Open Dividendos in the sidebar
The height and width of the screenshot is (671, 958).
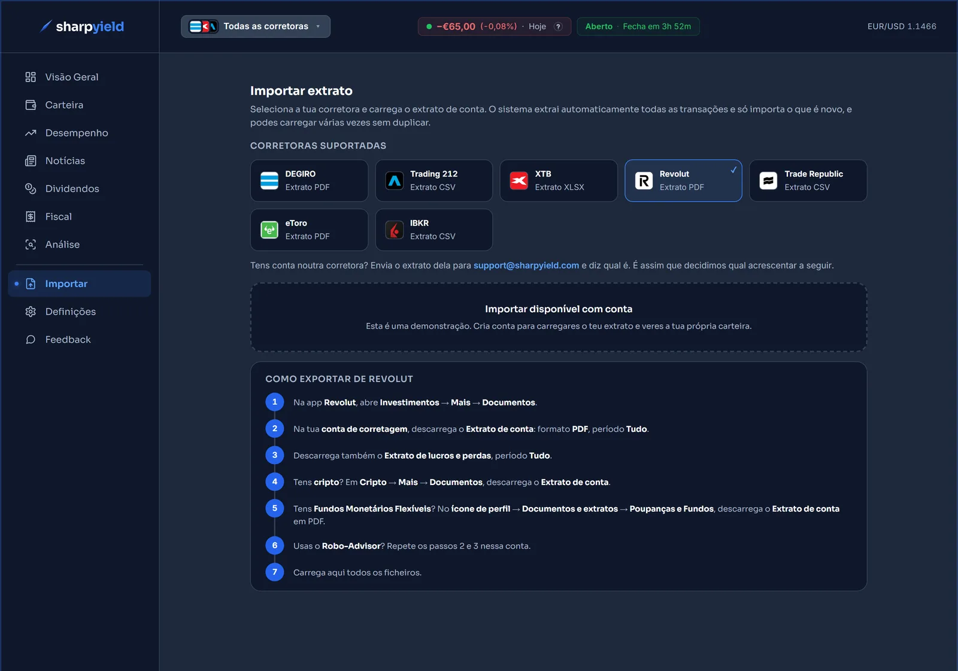tap(80, 188)
